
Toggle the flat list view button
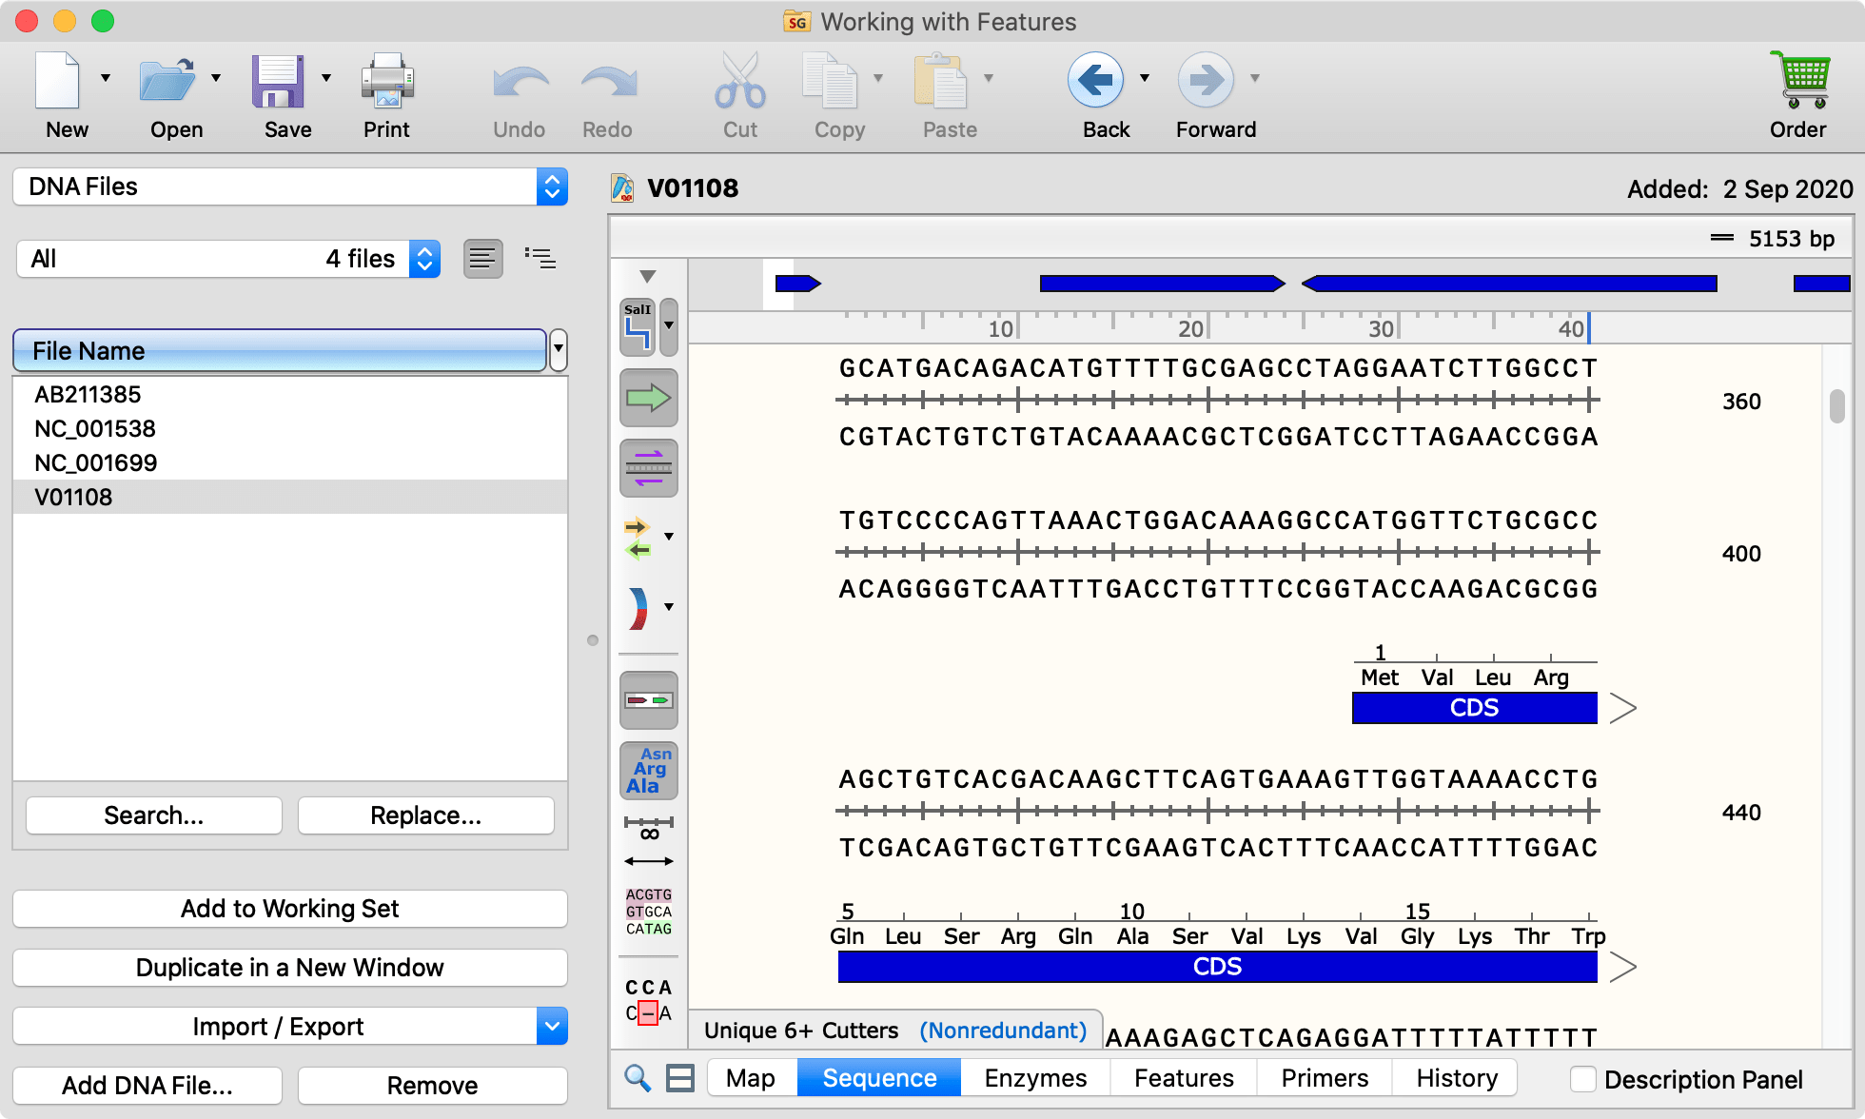483,258
